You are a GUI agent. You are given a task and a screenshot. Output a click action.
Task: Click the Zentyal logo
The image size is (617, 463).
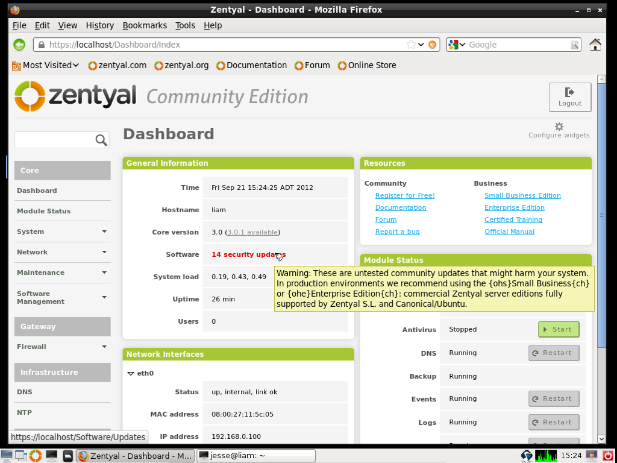pyautogui.click(x=75, y=96)
